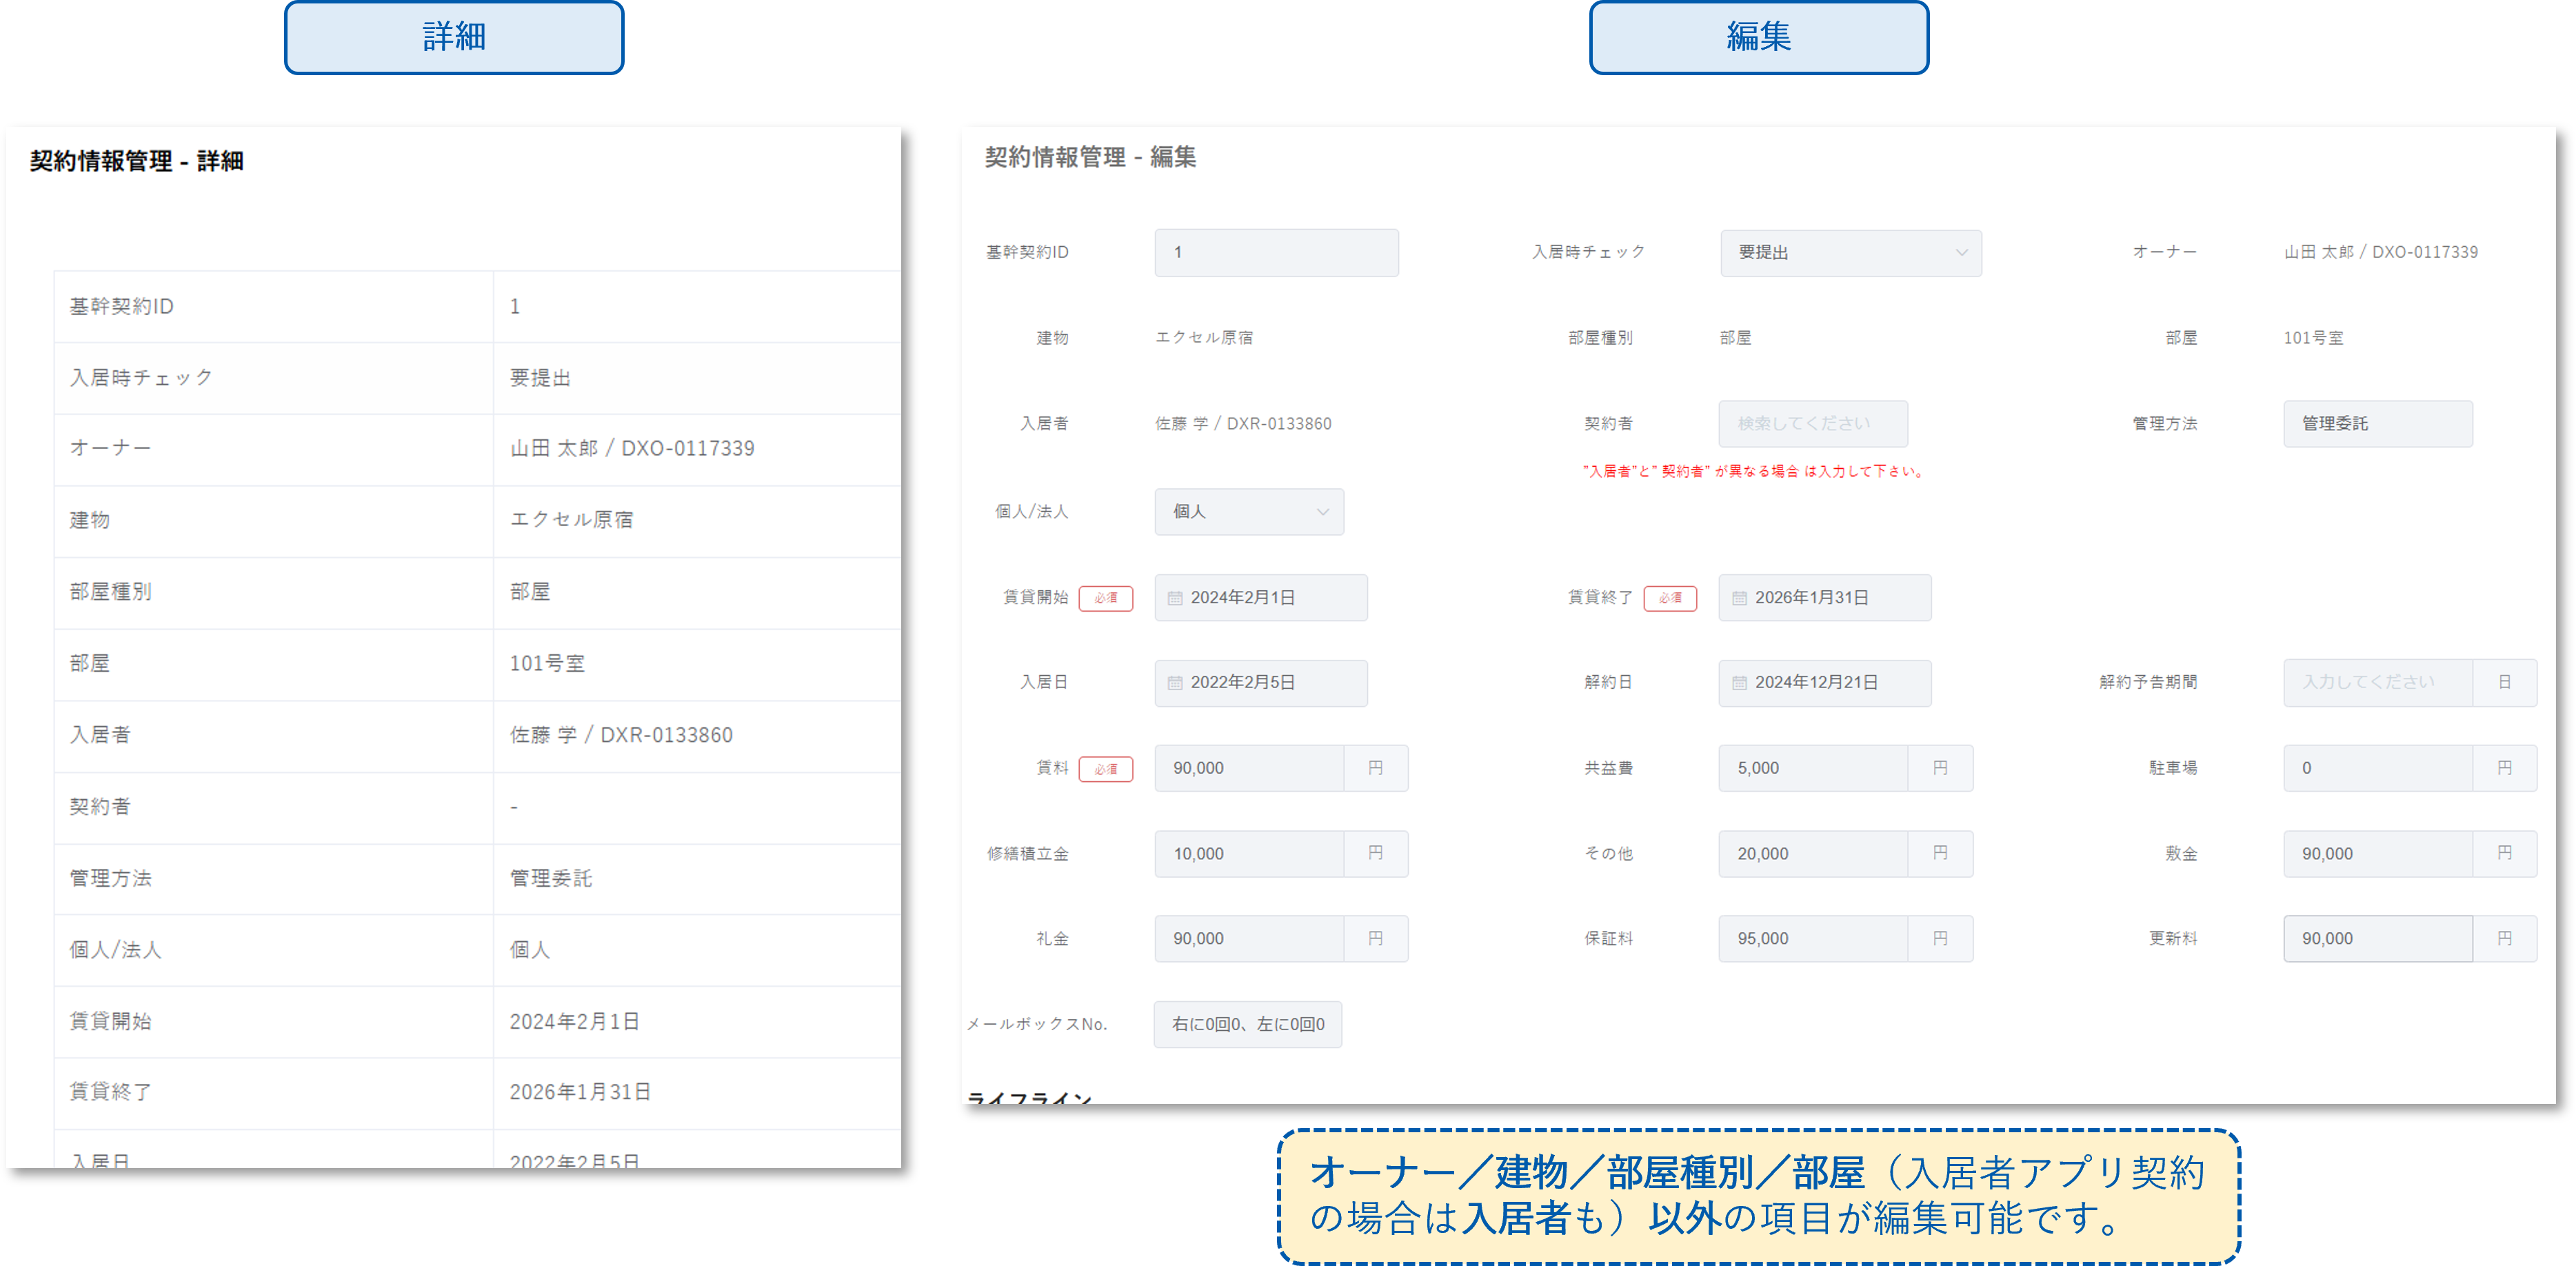
Task: Click the 契約者 label in detail table
Action: click(x=100, y=806)
